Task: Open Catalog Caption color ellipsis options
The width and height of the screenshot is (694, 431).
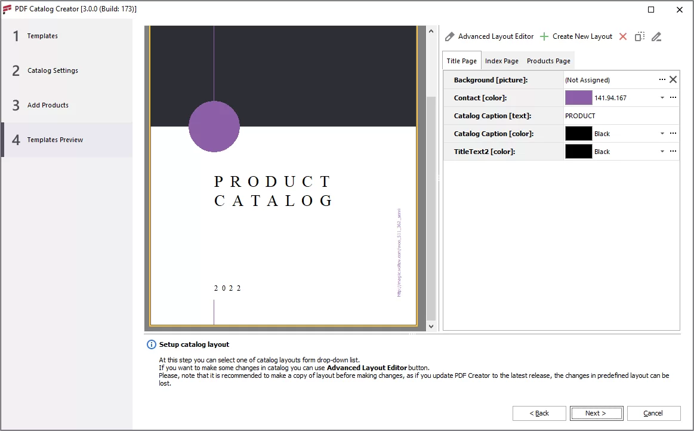Action: pyautogui.click(x=673, y=133)
